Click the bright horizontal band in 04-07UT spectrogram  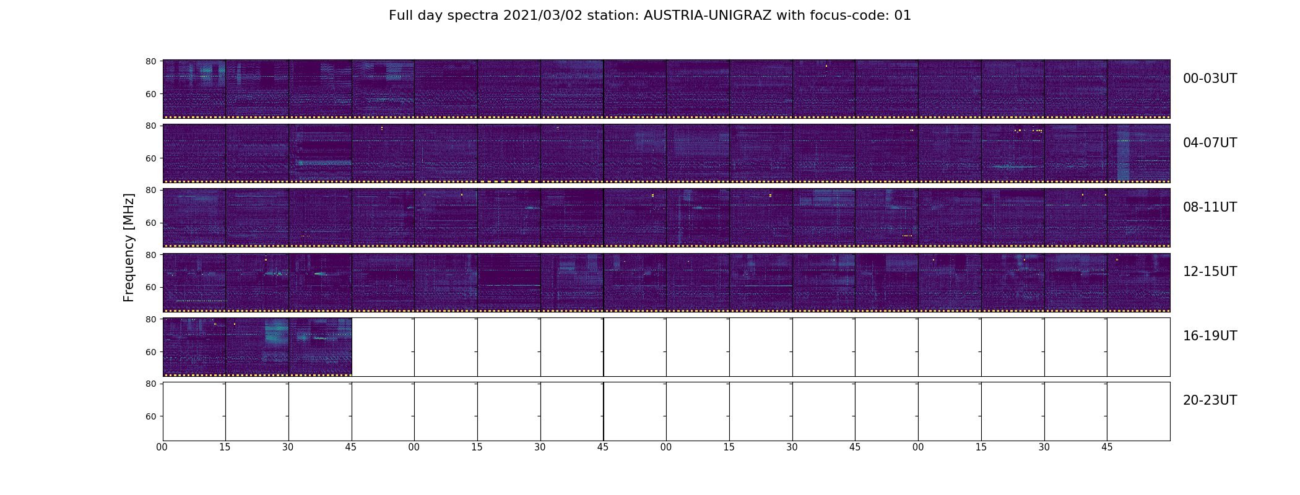click(x=324, y=163)
